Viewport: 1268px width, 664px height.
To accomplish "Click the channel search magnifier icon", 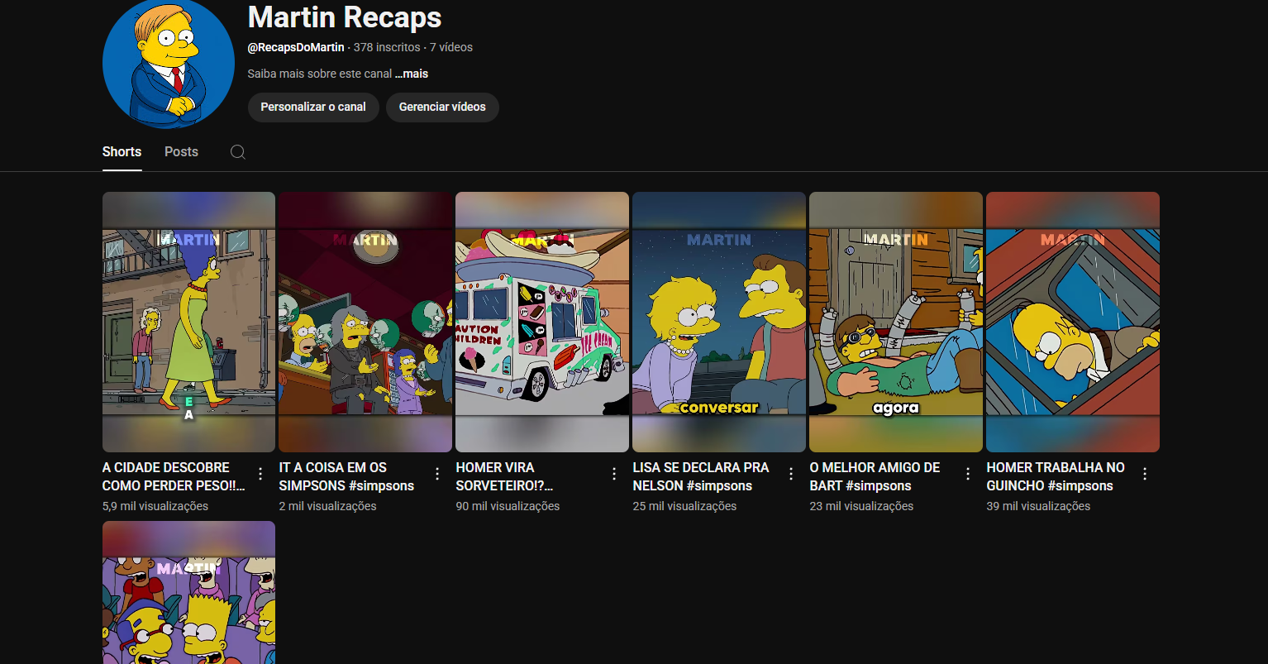I will (238, 152).
